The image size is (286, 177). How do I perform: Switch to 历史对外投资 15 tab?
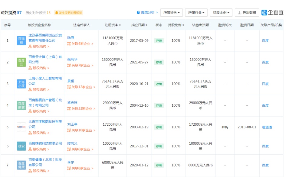(x=38, y=13)
